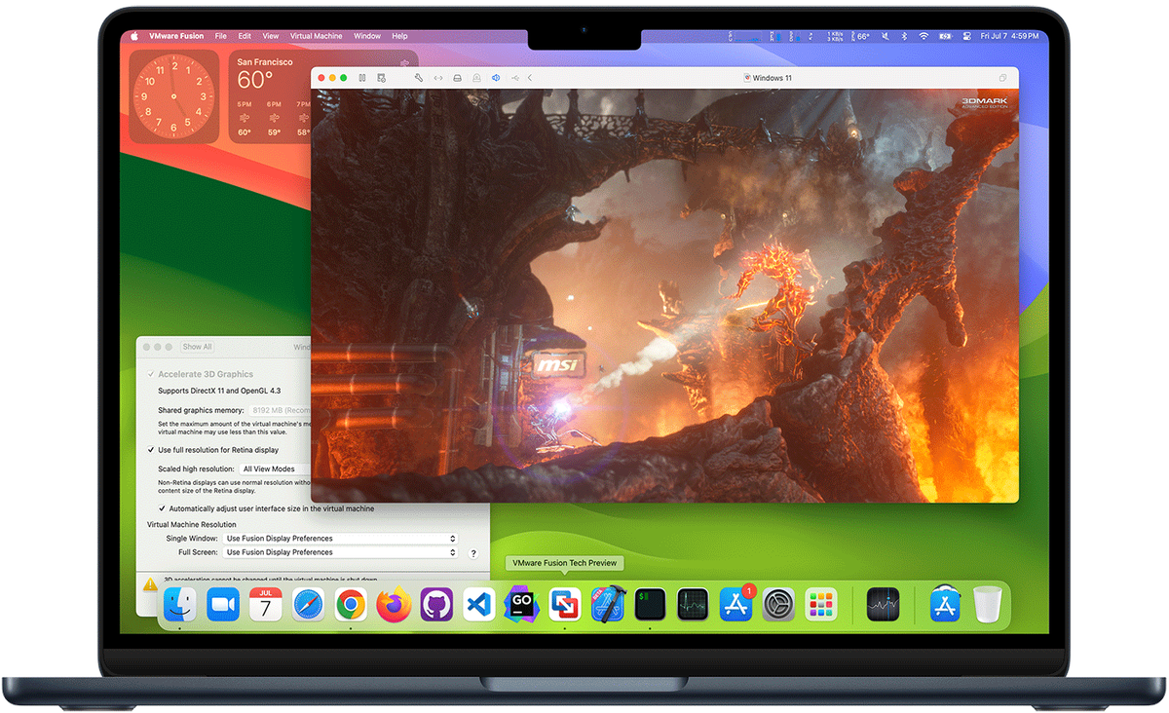1169x713 pixels.
Task: Open the Edit menu
Action: click(245, 36)
